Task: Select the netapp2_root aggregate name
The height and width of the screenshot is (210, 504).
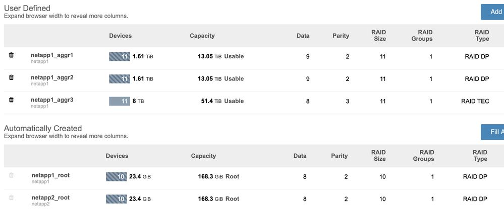Action: click(x=50, y=197)
